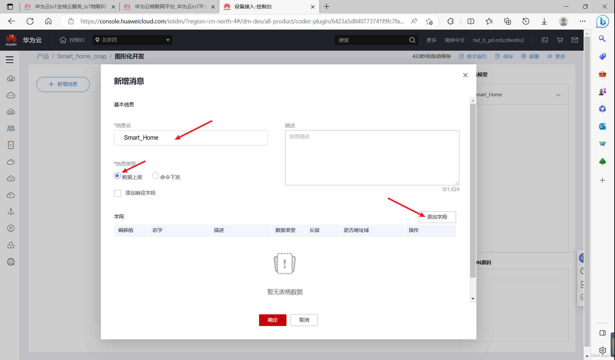
Task: Expand the Smart_Home model chevron
Action: tap(558, 95)
